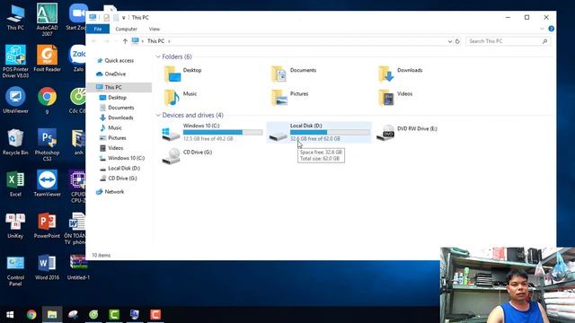Open Chrome from the taskbar
The width and height of the screenshot is (575, 323).
click(x=31, y=315)
